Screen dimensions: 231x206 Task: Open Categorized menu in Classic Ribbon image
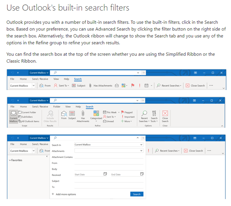click(96, 116)
